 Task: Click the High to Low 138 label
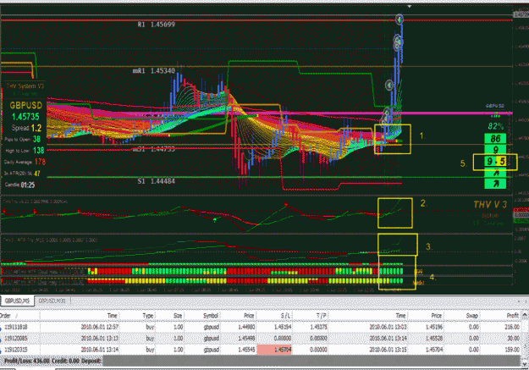(x=25, y=151)
